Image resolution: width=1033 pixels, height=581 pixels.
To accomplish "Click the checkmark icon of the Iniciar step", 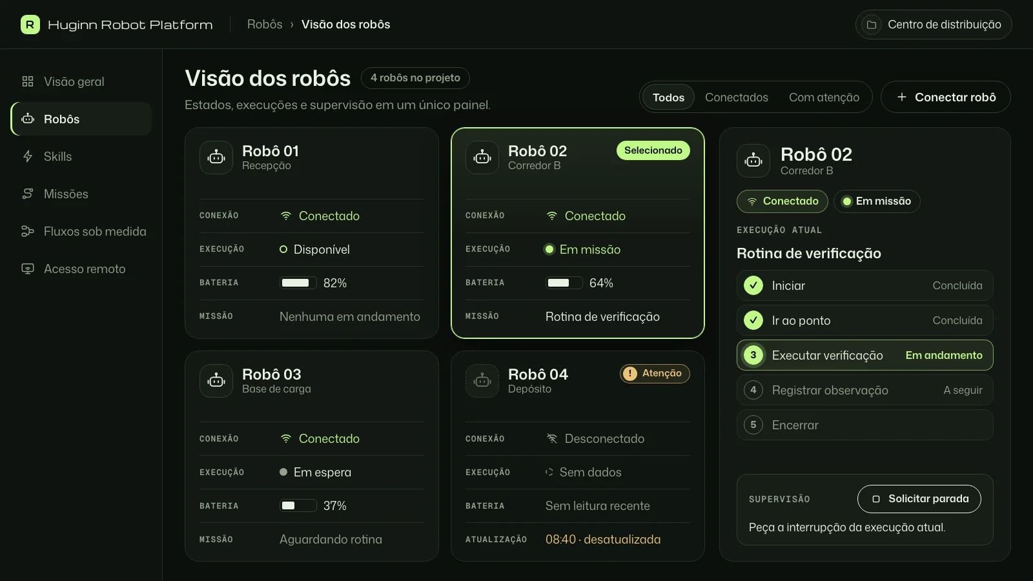I will click(x=753, y=285).
